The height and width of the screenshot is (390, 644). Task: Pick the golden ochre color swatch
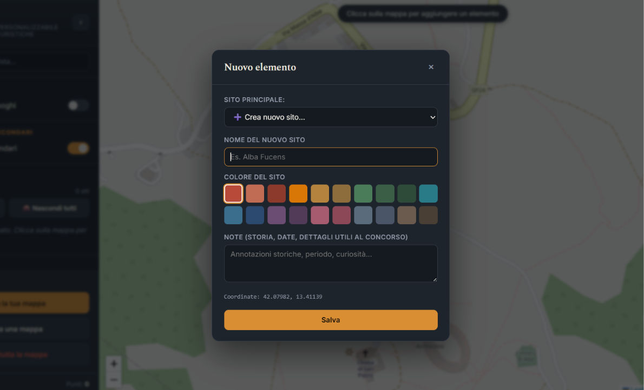point(320,193)
